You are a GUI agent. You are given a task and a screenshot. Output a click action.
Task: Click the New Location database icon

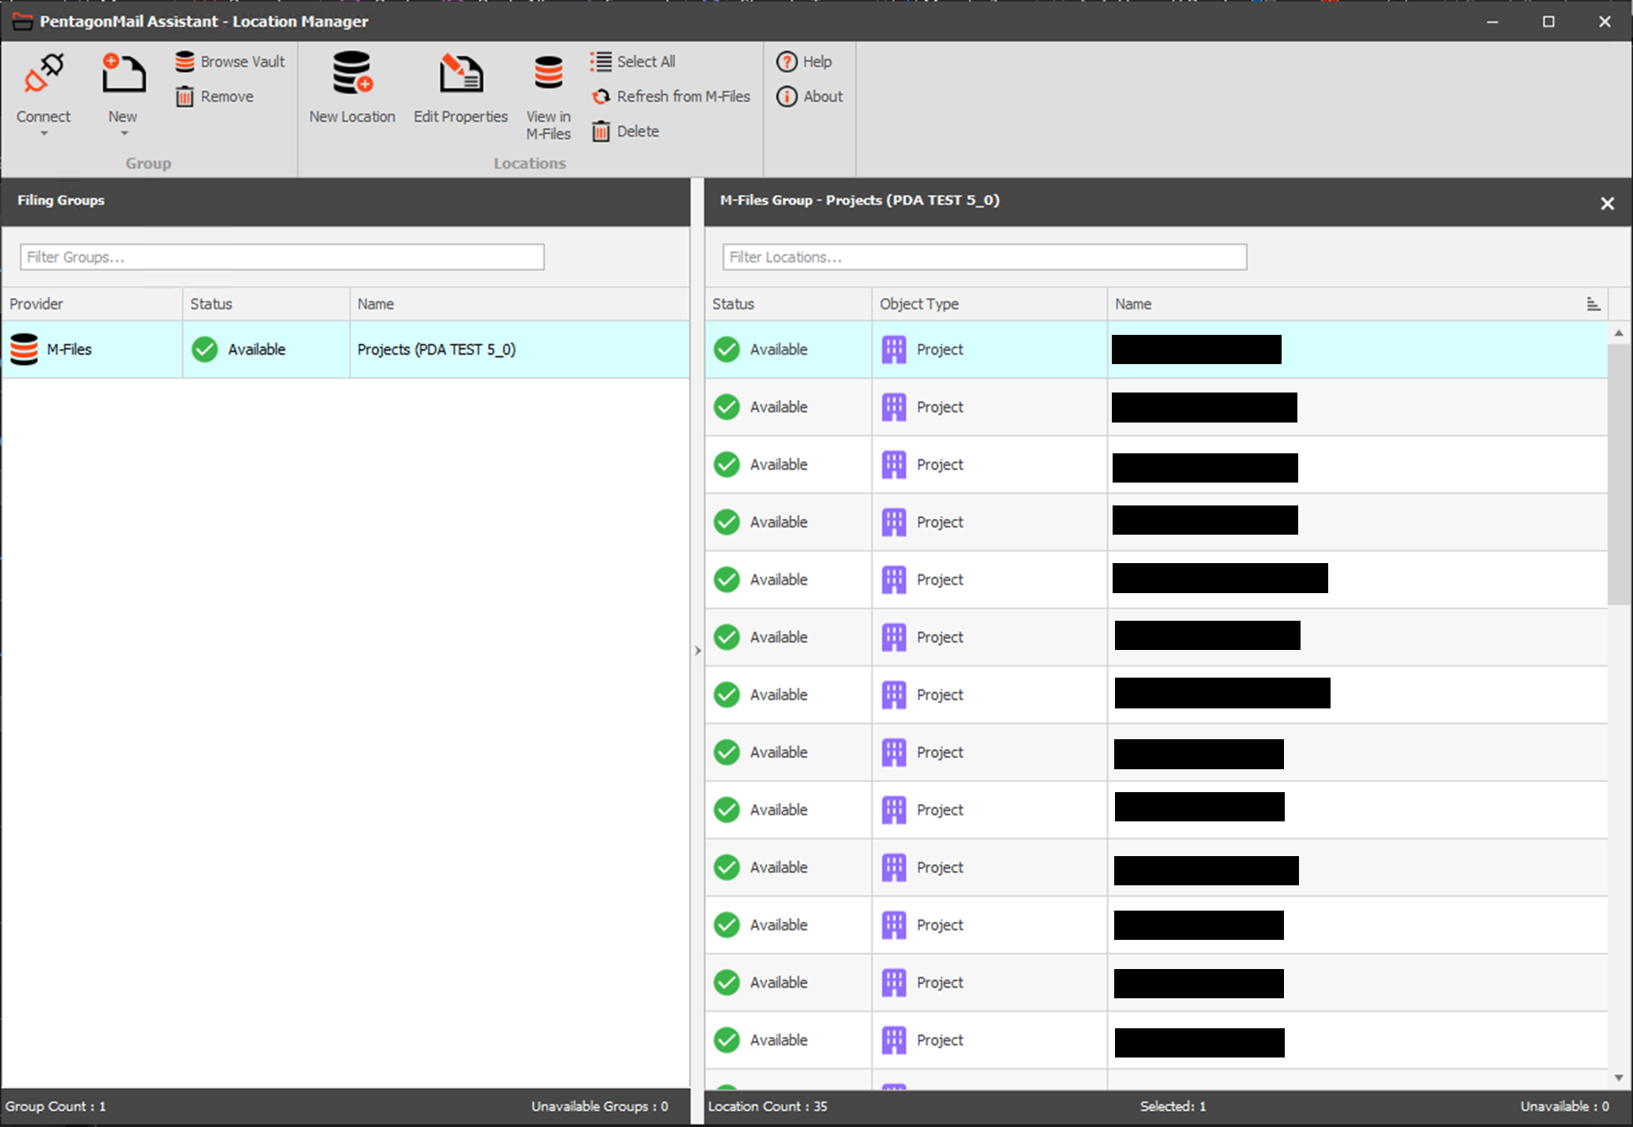click(x=351, y=73)
